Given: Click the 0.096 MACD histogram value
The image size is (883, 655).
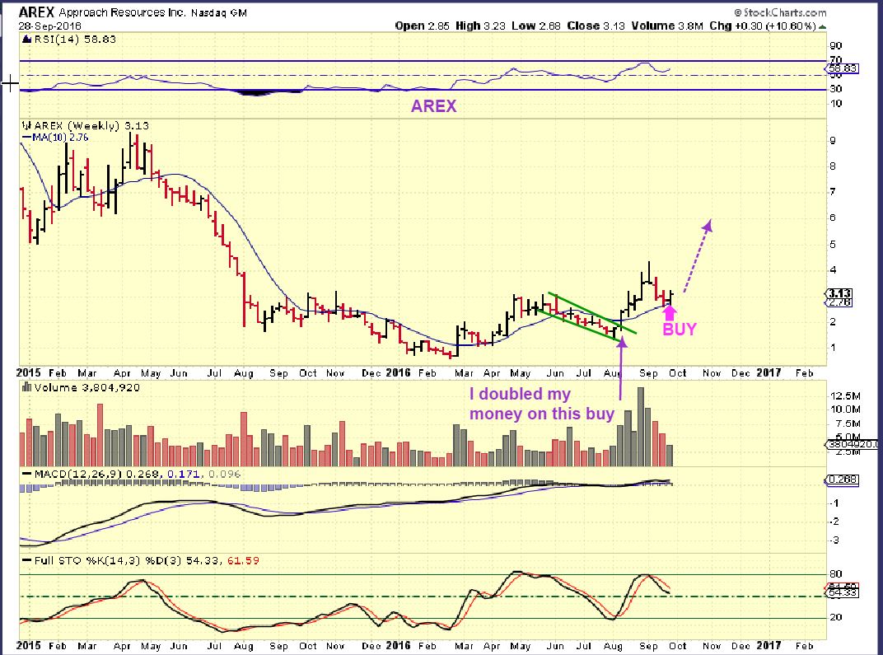Looking at the screenshot, I should (x=225, y=475).
